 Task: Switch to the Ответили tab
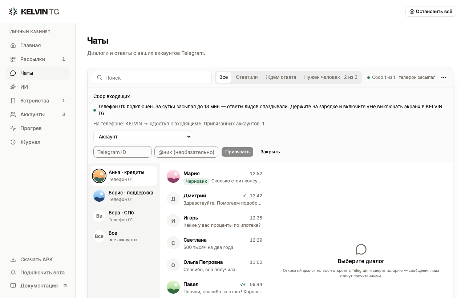tap(247, 77)
